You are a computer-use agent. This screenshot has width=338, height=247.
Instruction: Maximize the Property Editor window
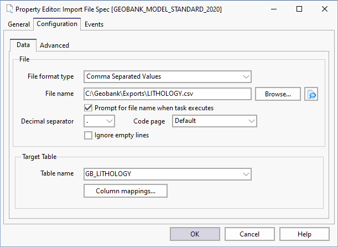tap(299, 9)
